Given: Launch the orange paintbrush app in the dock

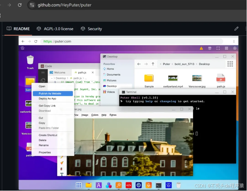Looking at the screenshot, I should click(119, 185).
